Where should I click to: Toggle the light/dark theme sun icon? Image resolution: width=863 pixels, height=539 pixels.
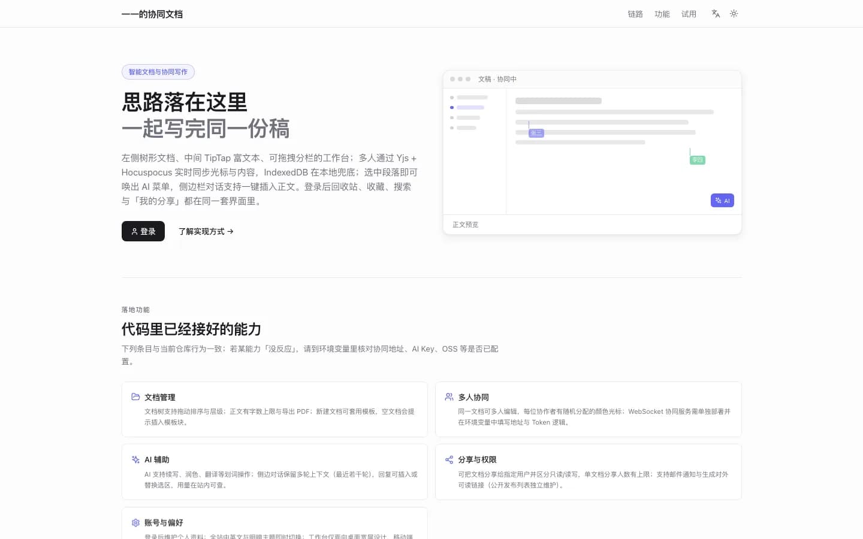(734, 13)
